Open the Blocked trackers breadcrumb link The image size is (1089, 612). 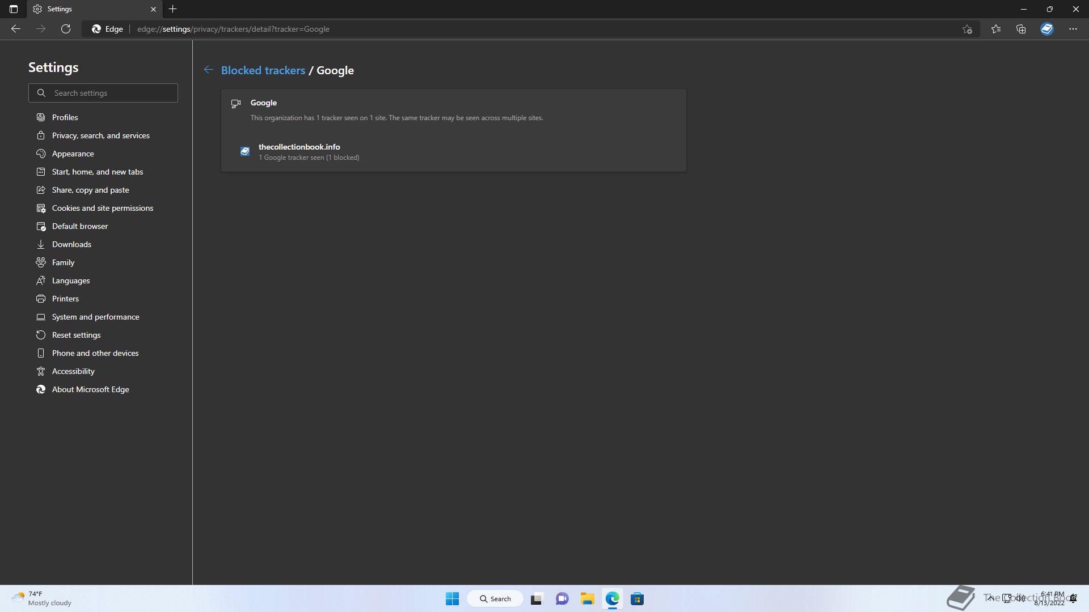(263, 70)
